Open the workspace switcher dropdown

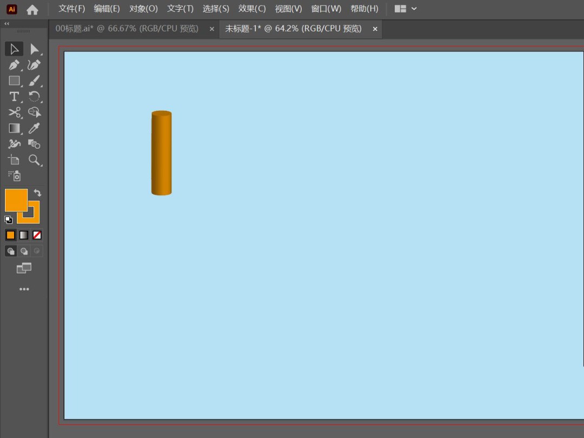tap(406, 9)
